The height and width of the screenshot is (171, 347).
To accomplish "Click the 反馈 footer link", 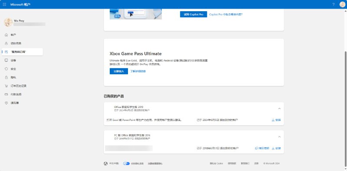I will point(256,164).
